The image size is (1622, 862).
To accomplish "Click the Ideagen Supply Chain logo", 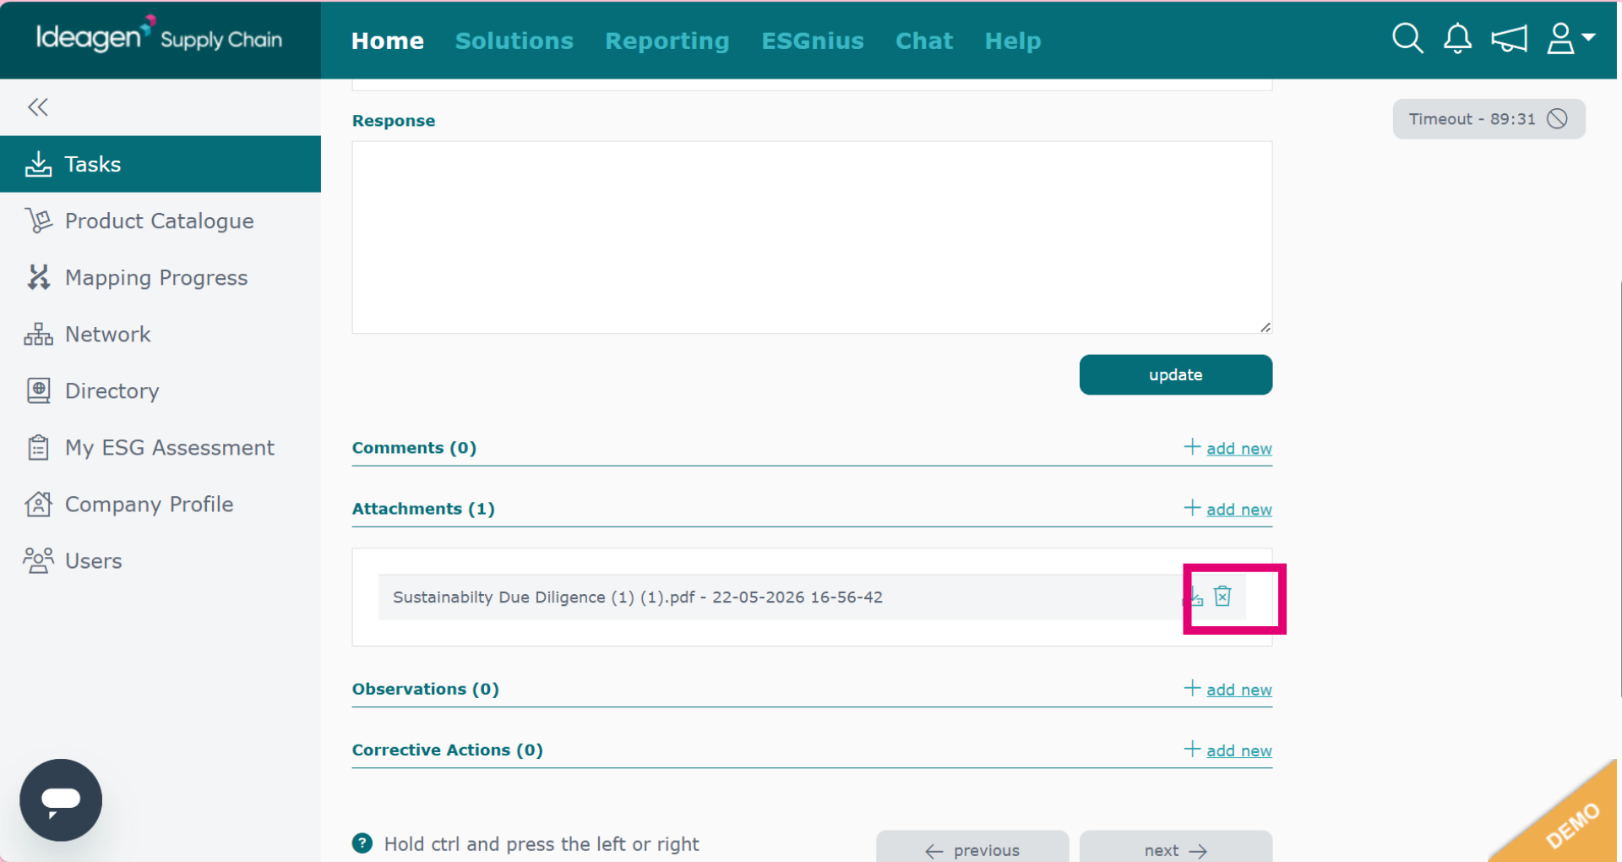I will click(159, 36).
